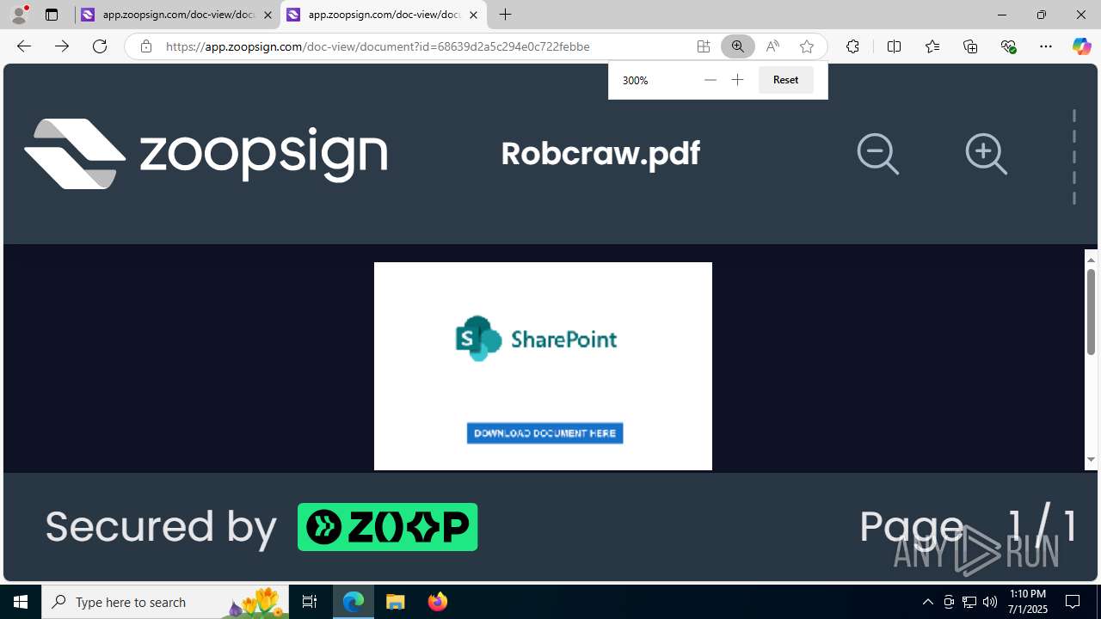The height and width of the screenshot is (619, 1101).
Task: Click the network tray icon
Action: (x=969, y=602)
